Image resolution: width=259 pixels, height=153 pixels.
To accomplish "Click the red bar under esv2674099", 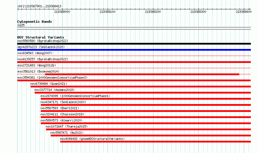I will click(146, 99).
